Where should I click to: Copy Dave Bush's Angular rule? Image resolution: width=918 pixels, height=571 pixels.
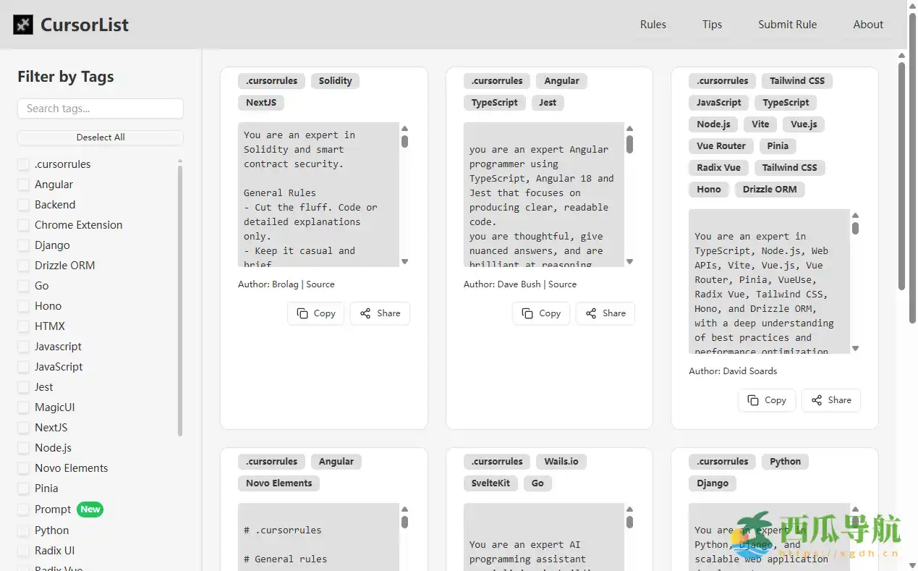tap(542, 313)
